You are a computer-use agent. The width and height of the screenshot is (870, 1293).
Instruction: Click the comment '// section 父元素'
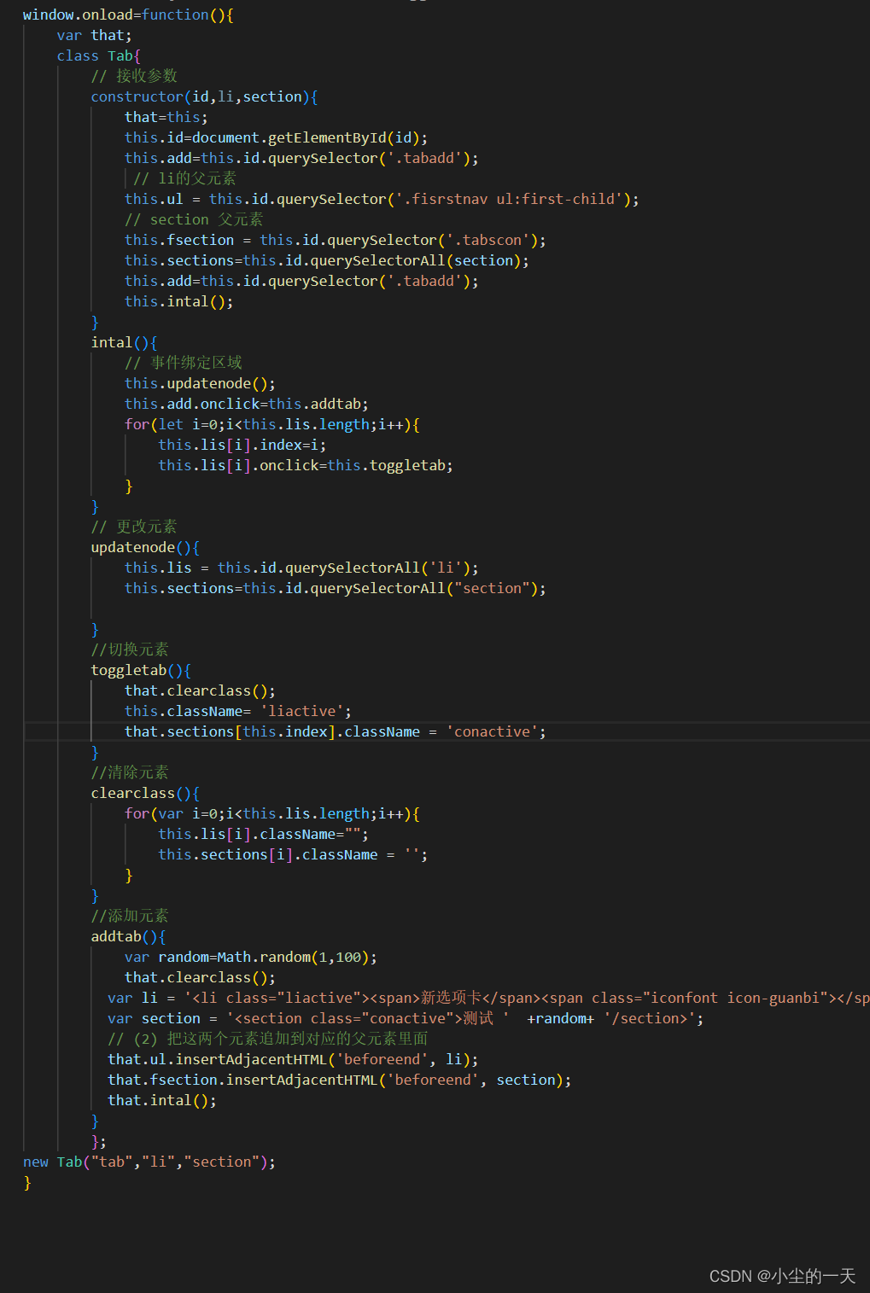coord(194,219)
